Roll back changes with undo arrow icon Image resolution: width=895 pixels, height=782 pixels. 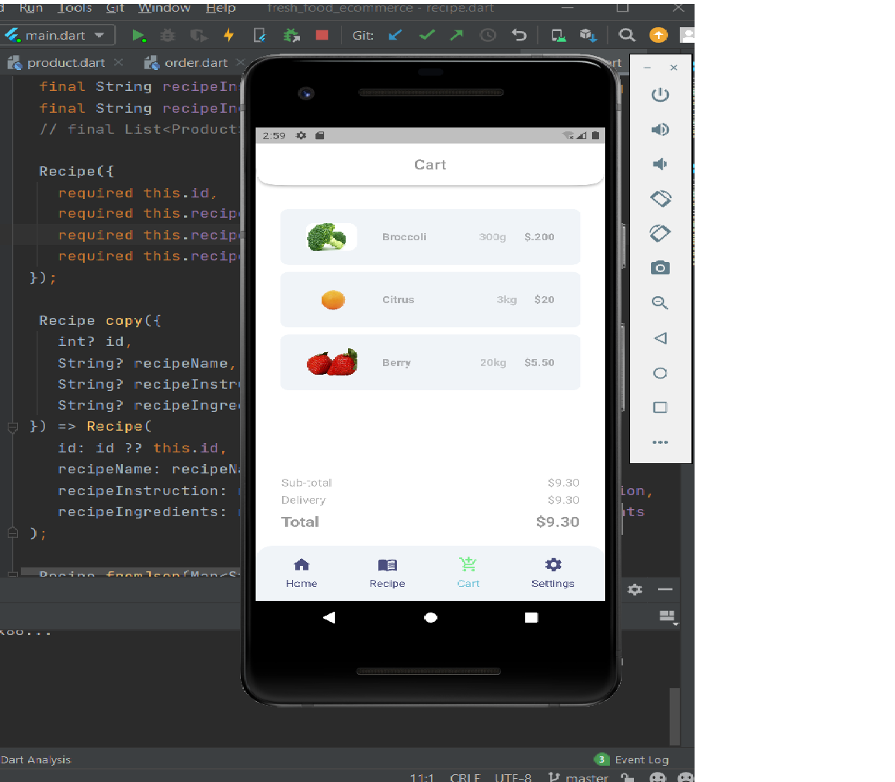(519, 36)
